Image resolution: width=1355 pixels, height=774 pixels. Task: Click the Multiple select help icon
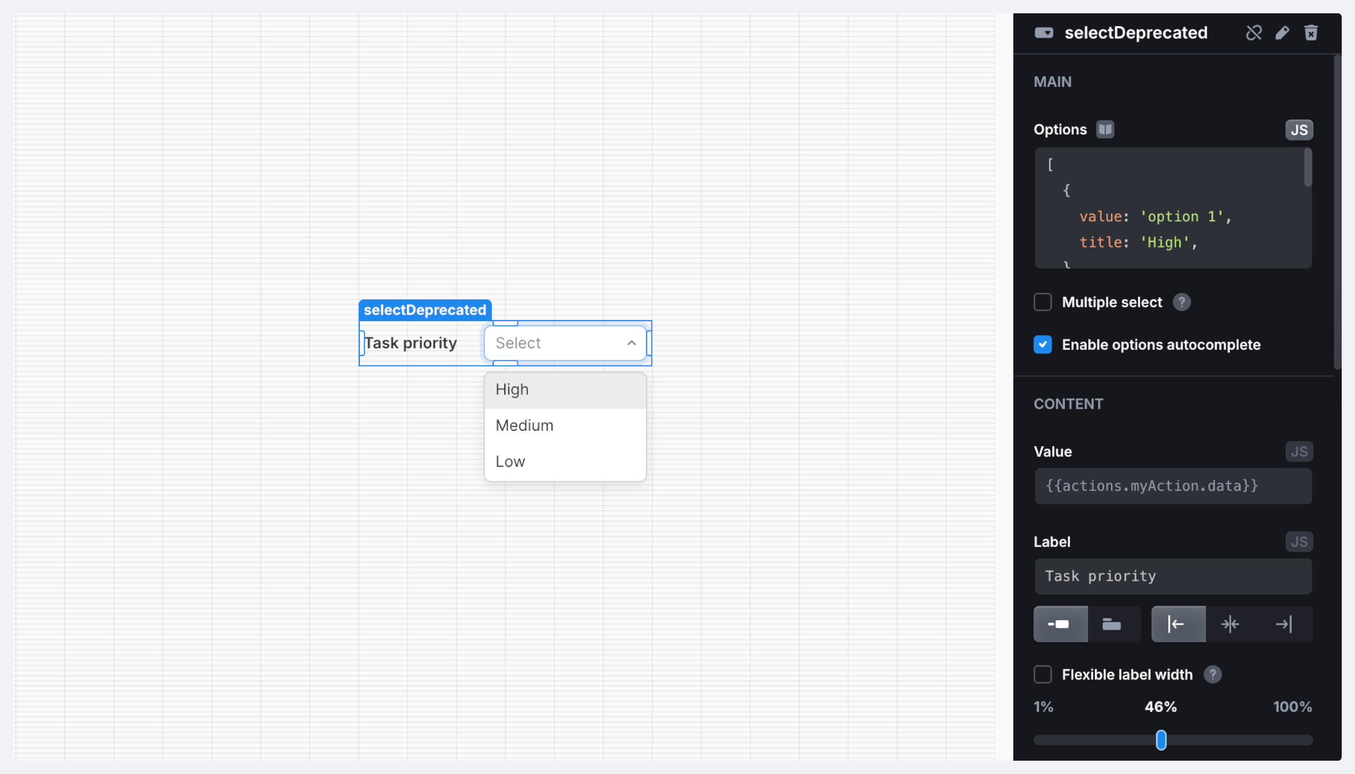click(x=1181, y=302)
